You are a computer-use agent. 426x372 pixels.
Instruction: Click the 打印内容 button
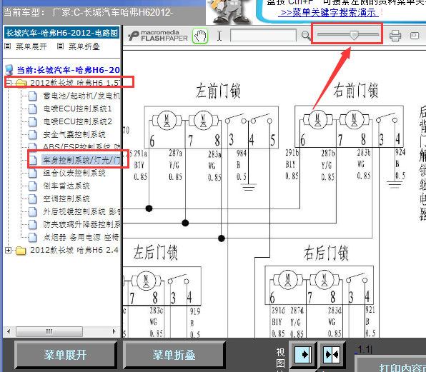391,364
